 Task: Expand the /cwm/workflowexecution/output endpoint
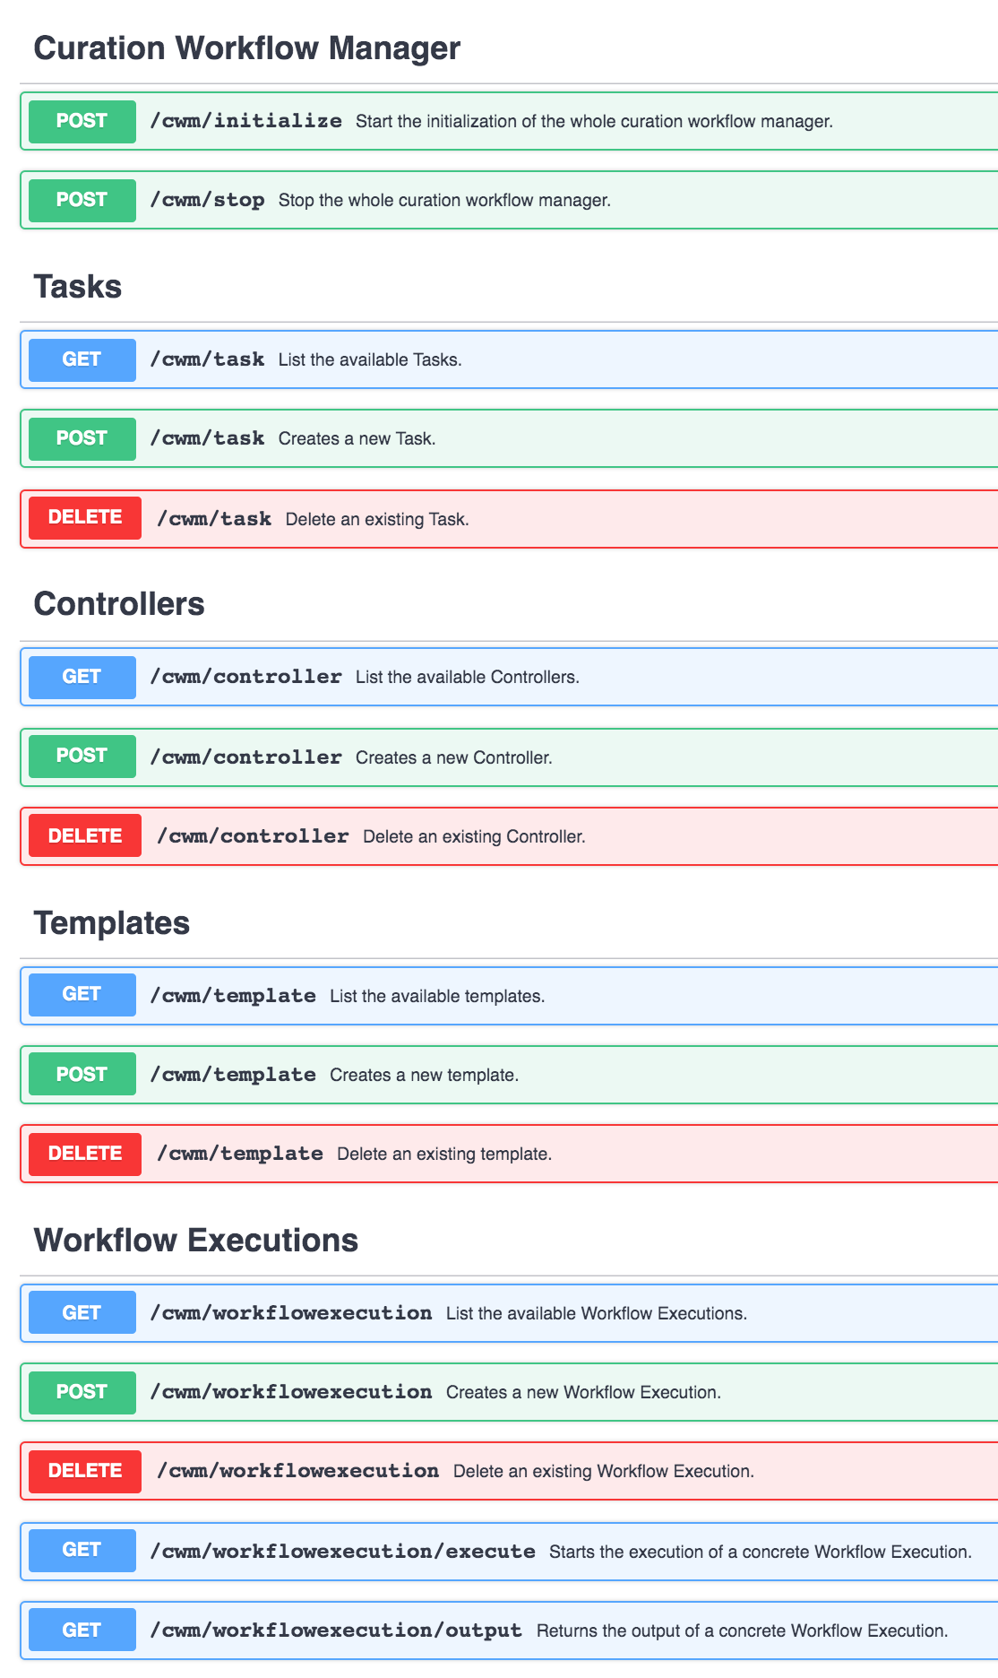click(509, 1630)
